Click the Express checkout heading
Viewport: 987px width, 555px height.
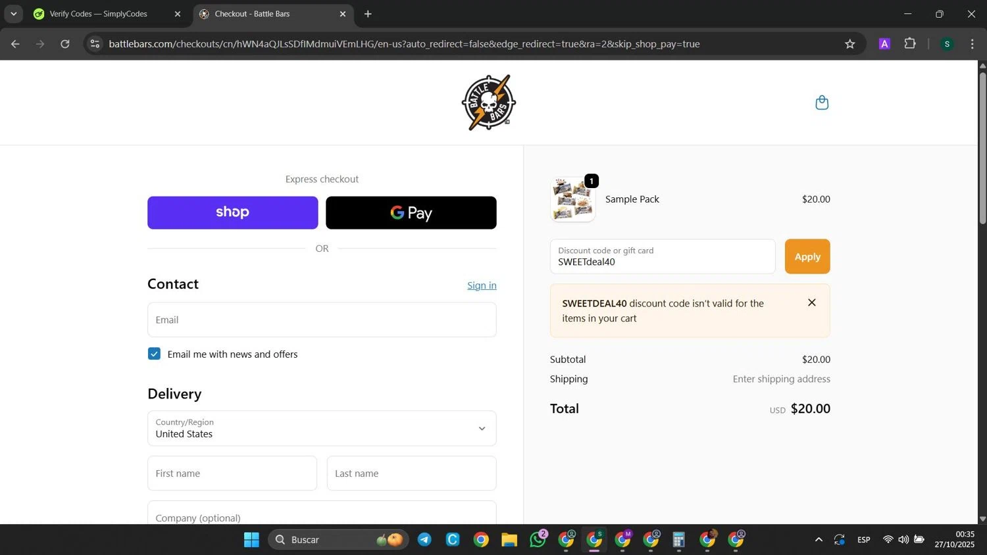pyautogui.click(x=322, y=179)
